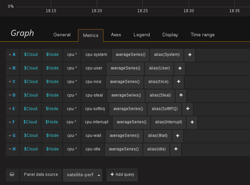Click plus icon next to alias(Steal)
The height and width of the screenshot is (185, 250).
(x=181, y=95)
